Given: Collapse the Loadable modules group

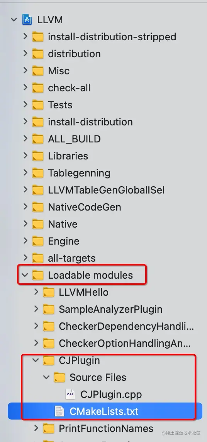Looking at the screenshot, I should click(x=25, y=275).
